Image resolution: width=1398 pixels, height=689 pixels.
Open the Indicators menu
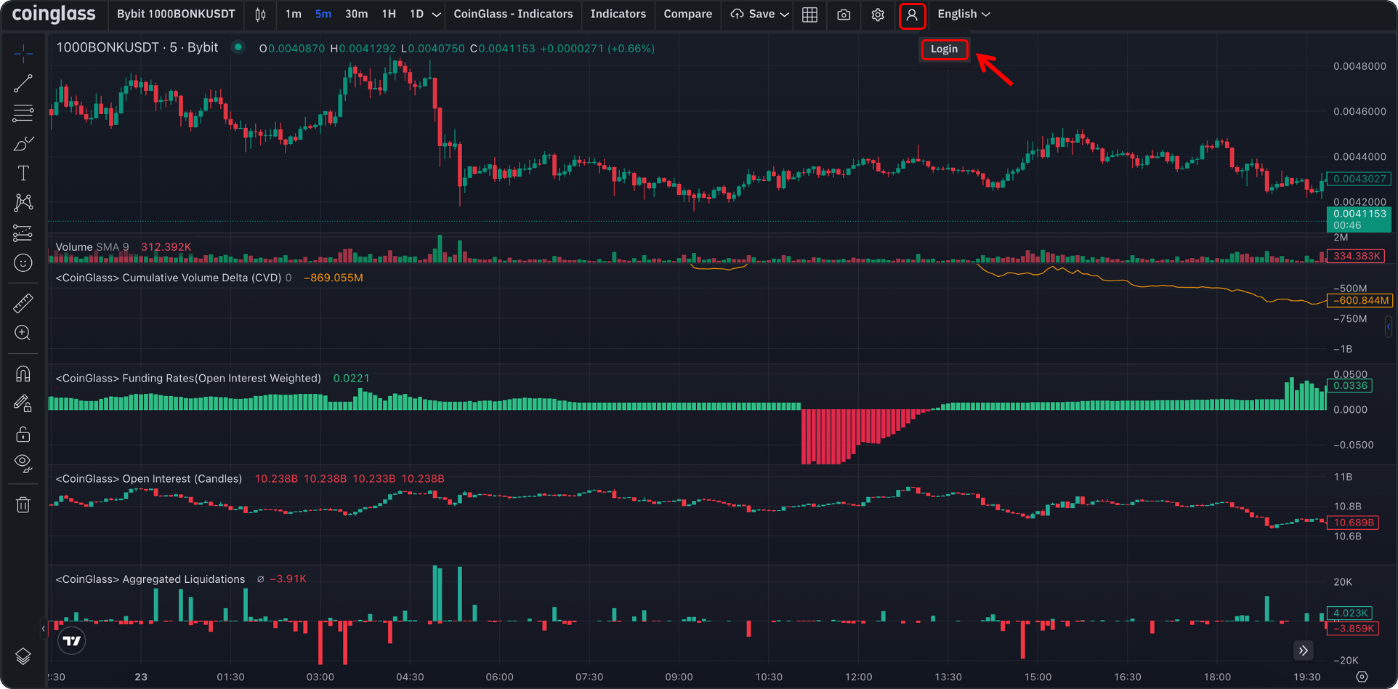tap(618, 15)
